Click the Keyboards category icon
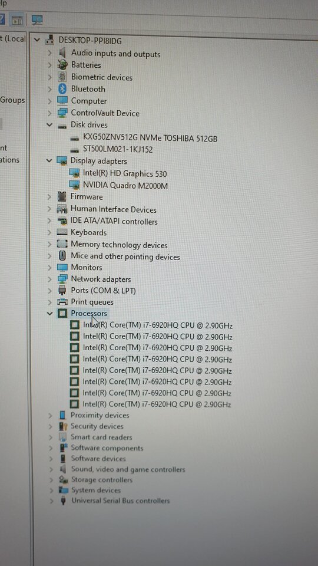The height and width of the screenshot is (566, 318). [62, 232]
